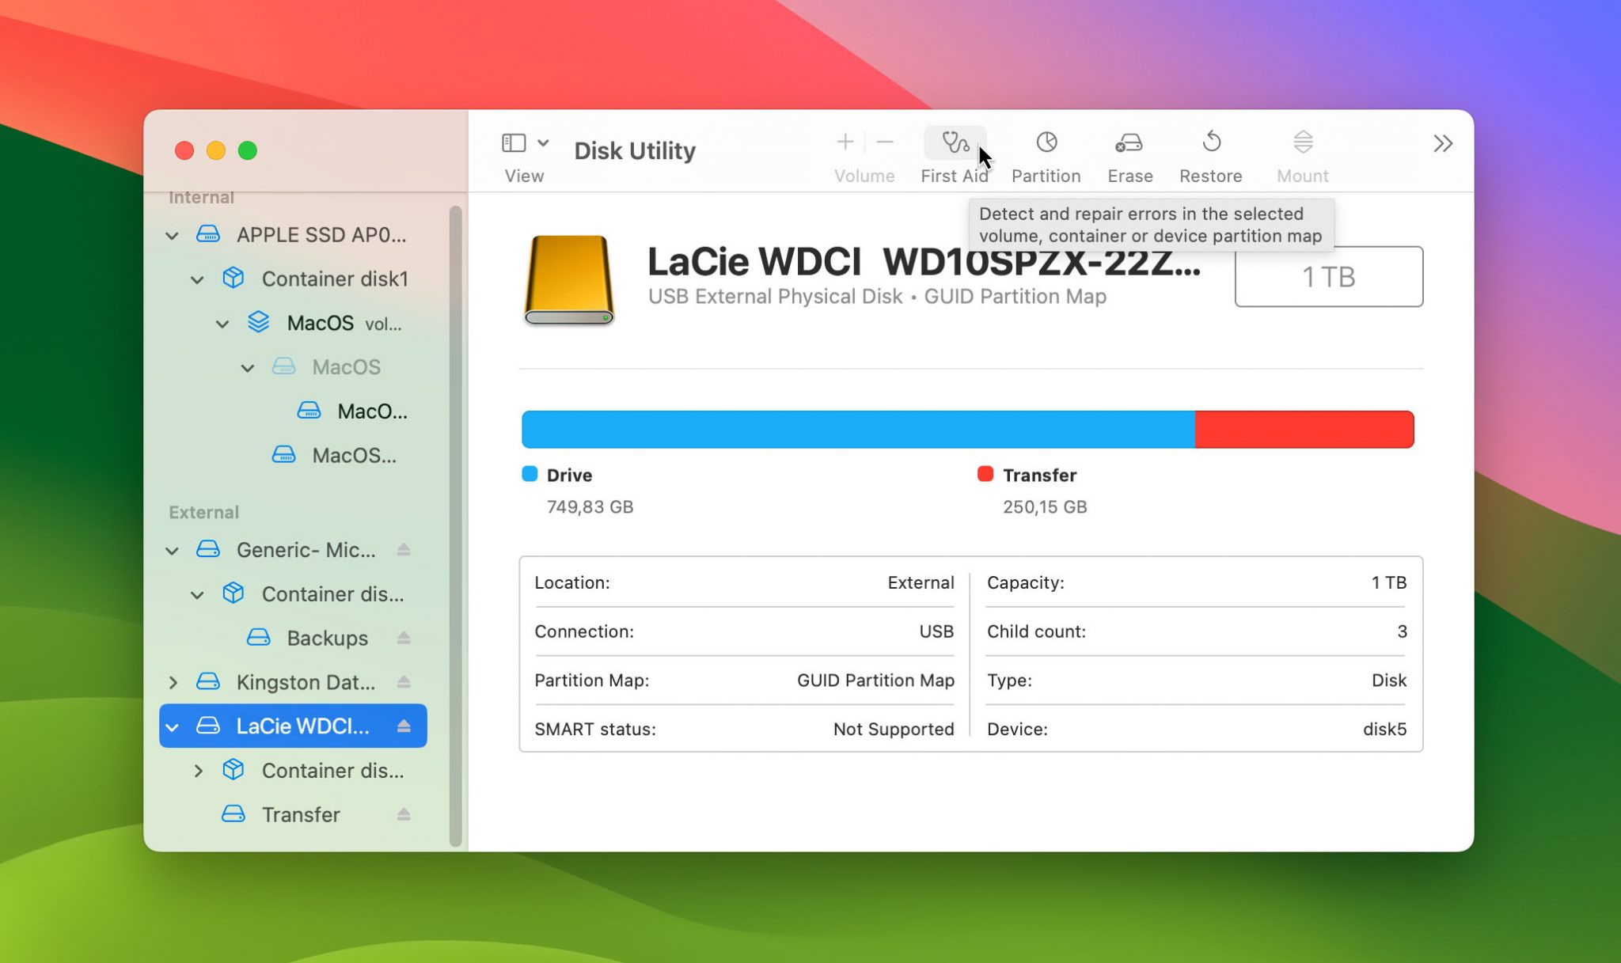Show more toolbar items with double-arrow icon

(1443, 143)
